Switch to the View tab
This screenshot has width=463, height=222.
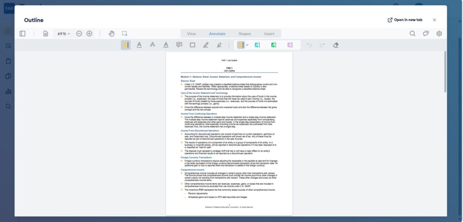(191, 34)
